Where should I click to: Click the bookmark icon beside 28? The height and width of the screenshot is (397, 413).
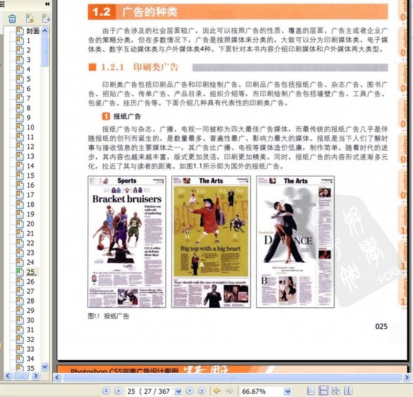pyautogui.click(x=20, y=301)
